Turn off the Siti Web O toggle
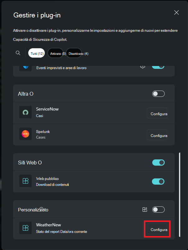The image size is (188, 250). pos(158,162)
